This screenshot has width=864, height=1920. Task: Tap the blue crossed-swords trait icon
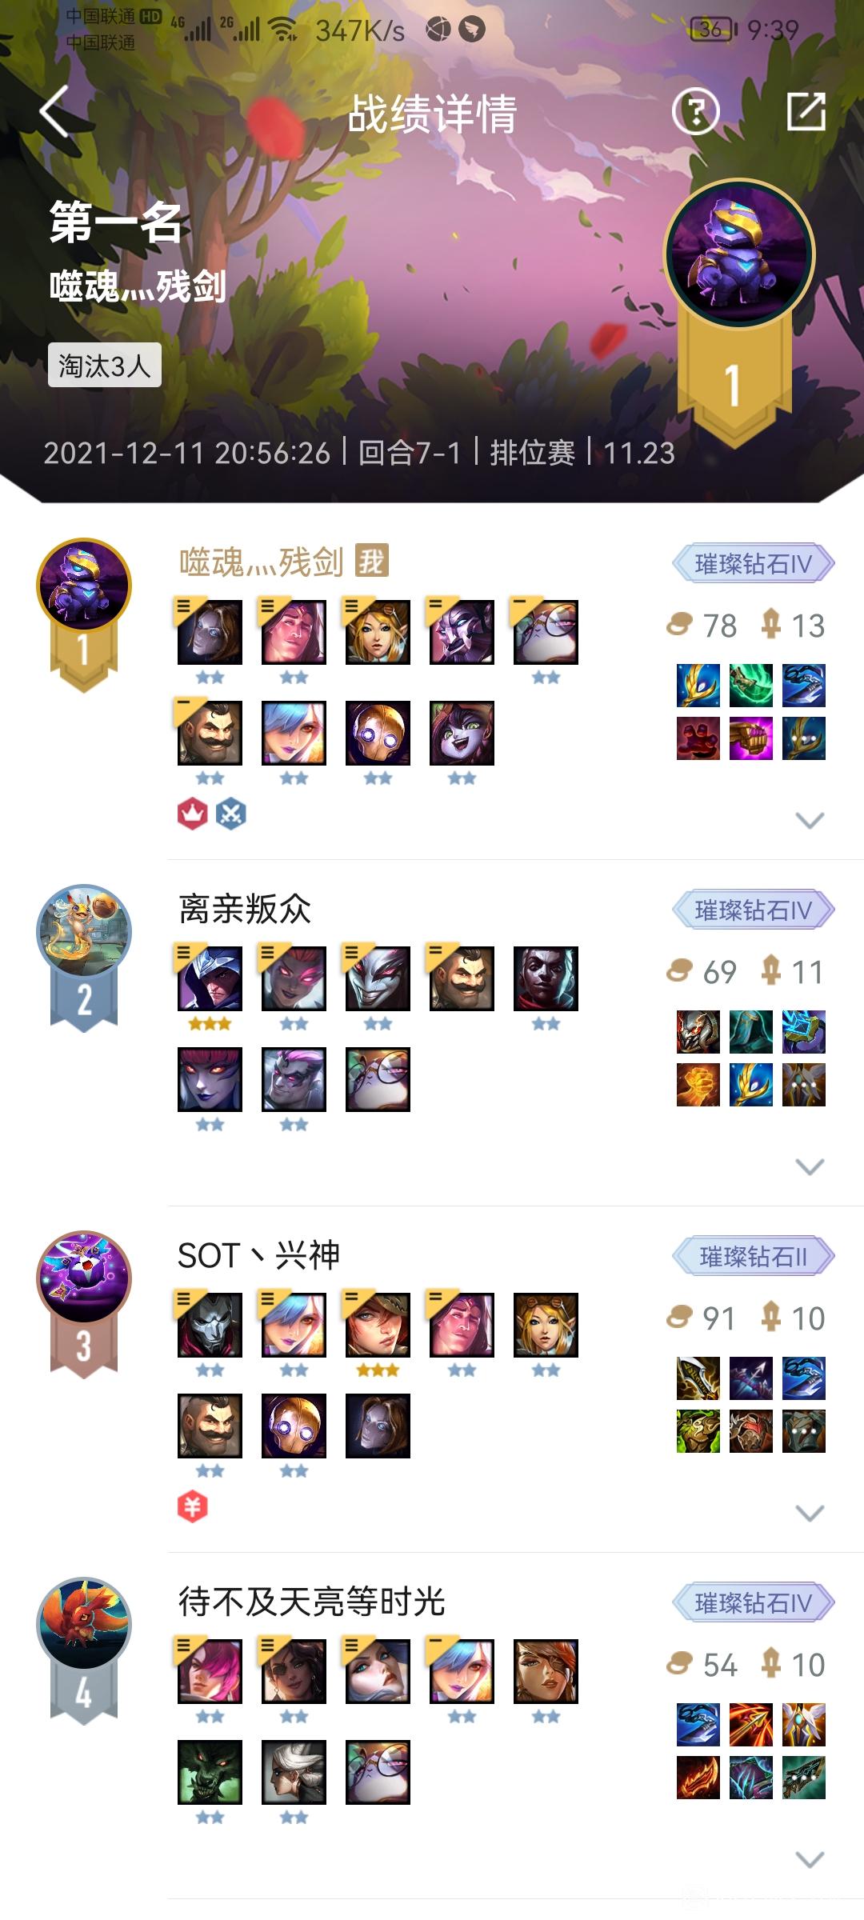pyautogui.click(x=231, y=814)
